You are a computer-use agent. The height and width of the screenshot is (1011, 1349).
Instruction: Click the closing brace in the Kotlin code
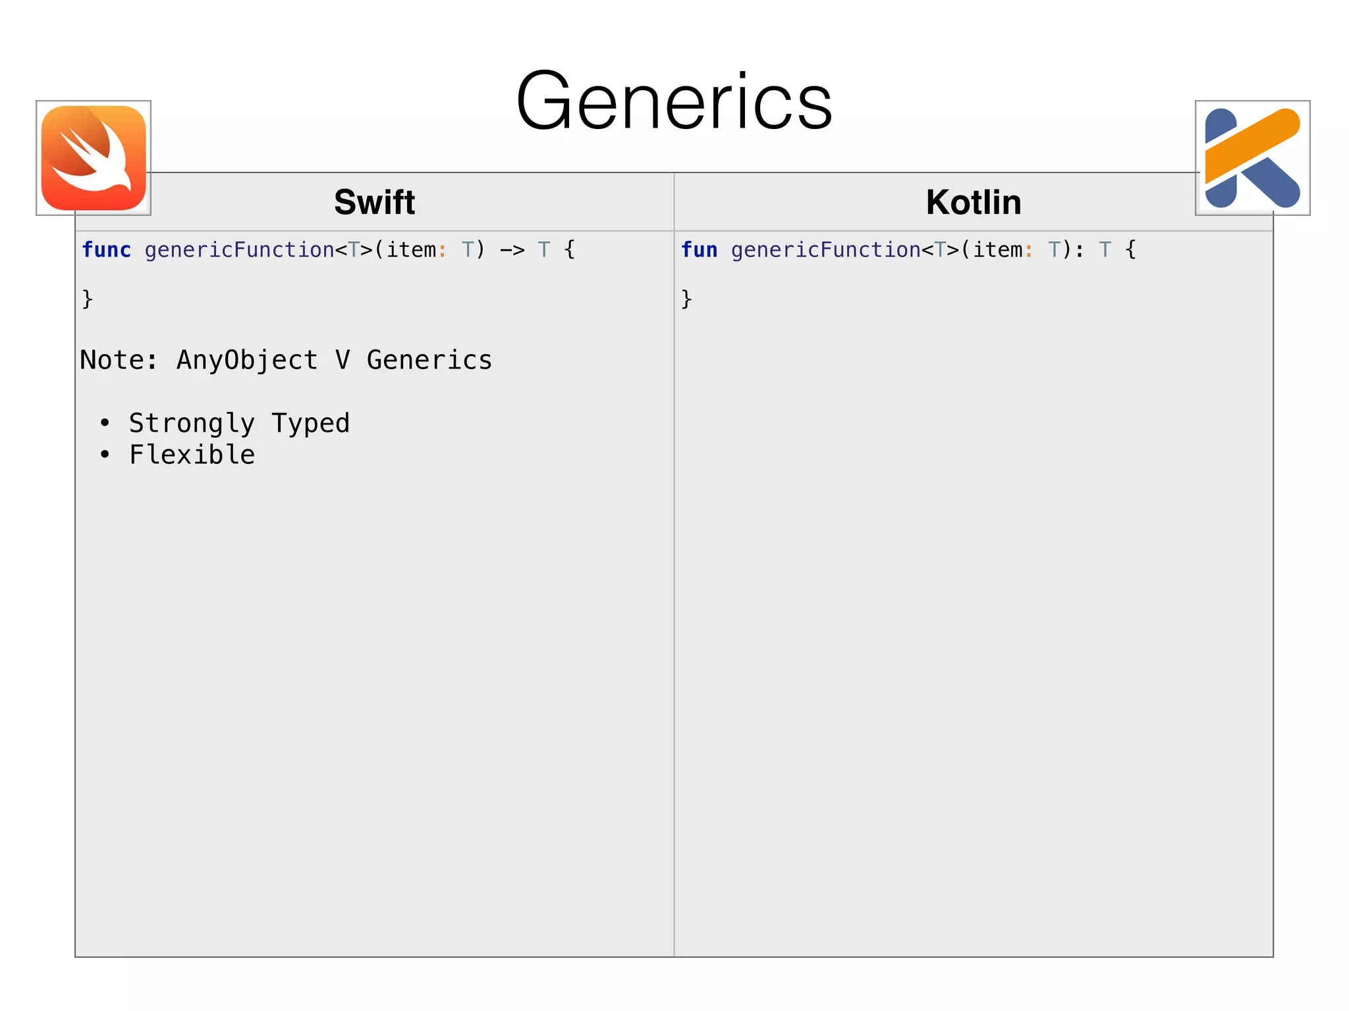pos(686,299)
